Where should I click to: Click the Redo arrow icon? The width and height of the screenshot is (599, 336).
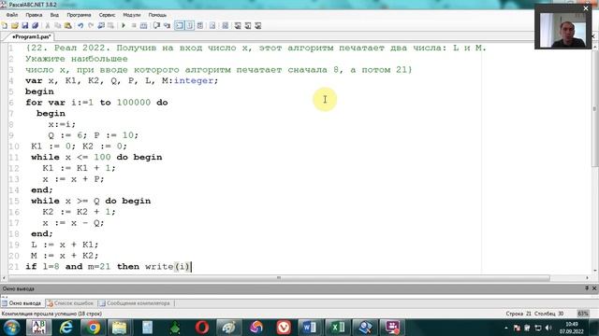coord(91,25)
